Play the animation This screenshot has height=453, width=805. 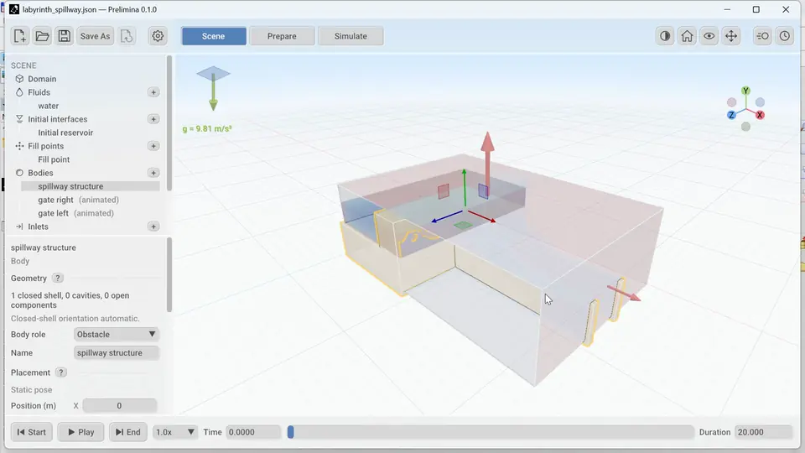click(x=80, y=432)
